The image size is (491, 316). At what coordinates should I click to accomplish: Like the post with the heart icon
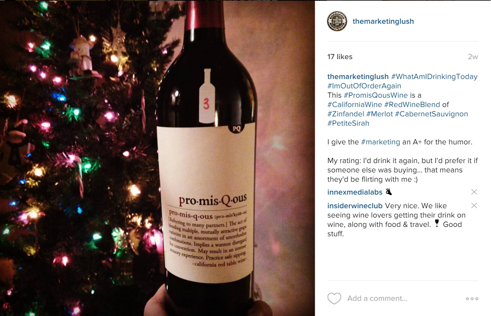pos(334,298)
